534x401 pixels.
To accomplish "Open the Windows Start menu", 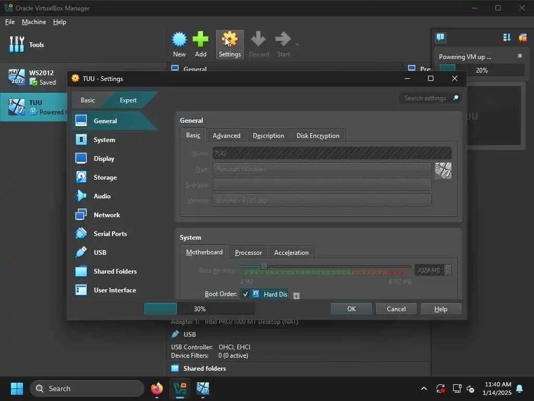I will (17, 388).
